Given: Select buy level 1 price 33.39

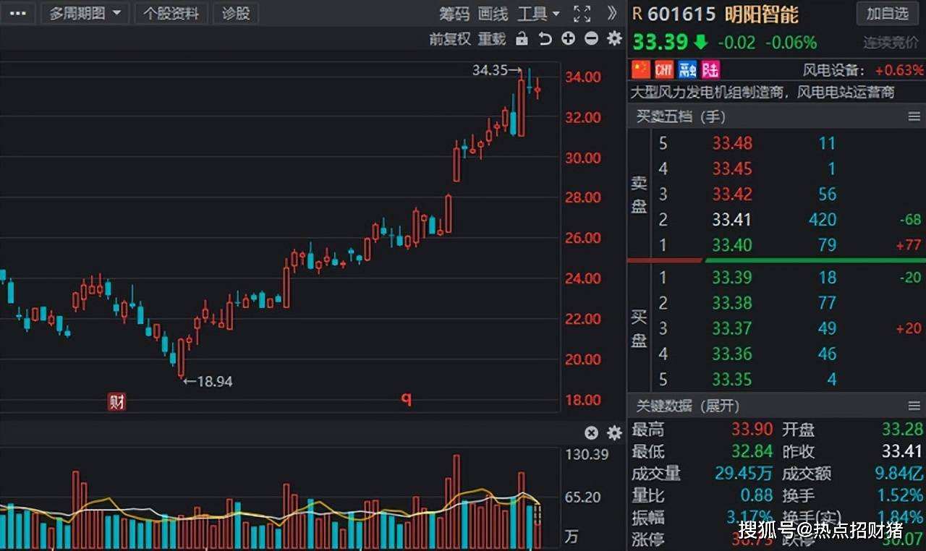Looking at the screenshot, I should tap(732, 277).
